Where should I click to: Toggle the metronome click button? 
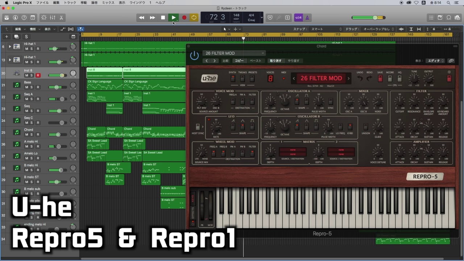pos(307,17)
